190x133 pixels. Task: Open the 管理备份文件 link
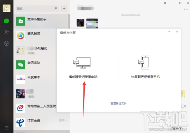coord(119,104)
